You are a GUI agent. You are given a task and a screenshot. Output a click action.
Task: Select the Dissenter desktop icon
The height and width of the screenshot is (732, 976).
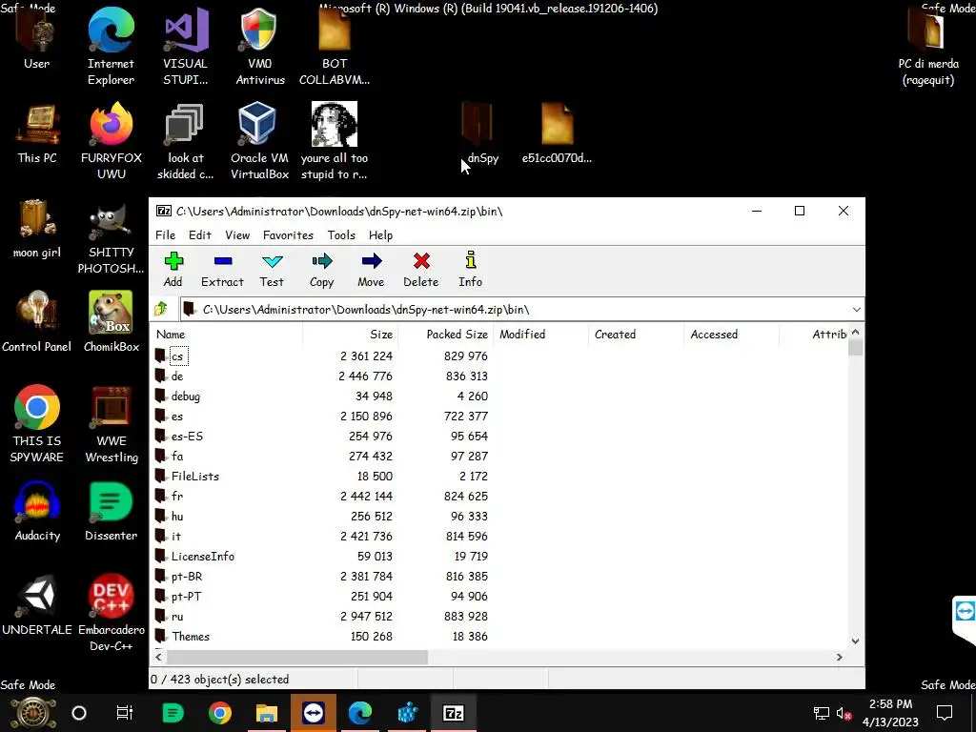111,511
